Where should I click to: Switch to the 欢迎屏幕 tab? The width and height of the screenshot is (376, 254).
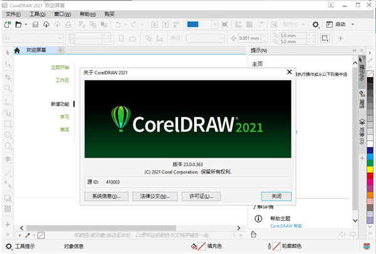pyautogui.click(x=36, y=50)
